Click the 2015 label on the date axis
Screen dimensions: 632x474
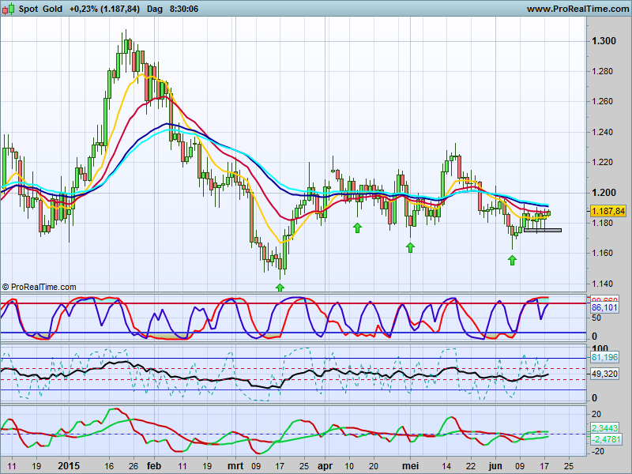pos(69,466)
